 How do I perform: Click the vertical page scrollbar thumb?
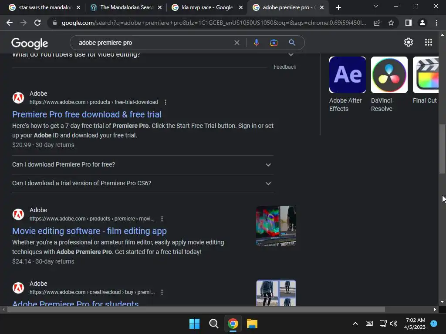click(442, 149)
